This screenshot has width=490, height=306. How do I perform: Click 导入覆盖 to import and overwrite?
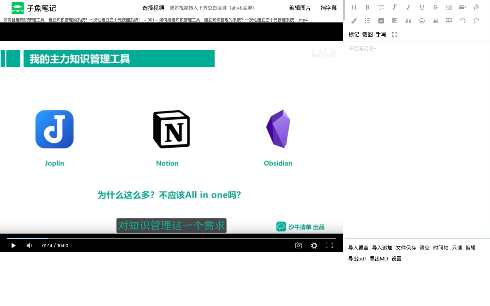(x=358, y=248)
